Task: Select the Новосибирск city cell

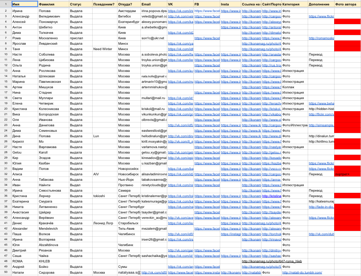Action: tap(129, 174)
